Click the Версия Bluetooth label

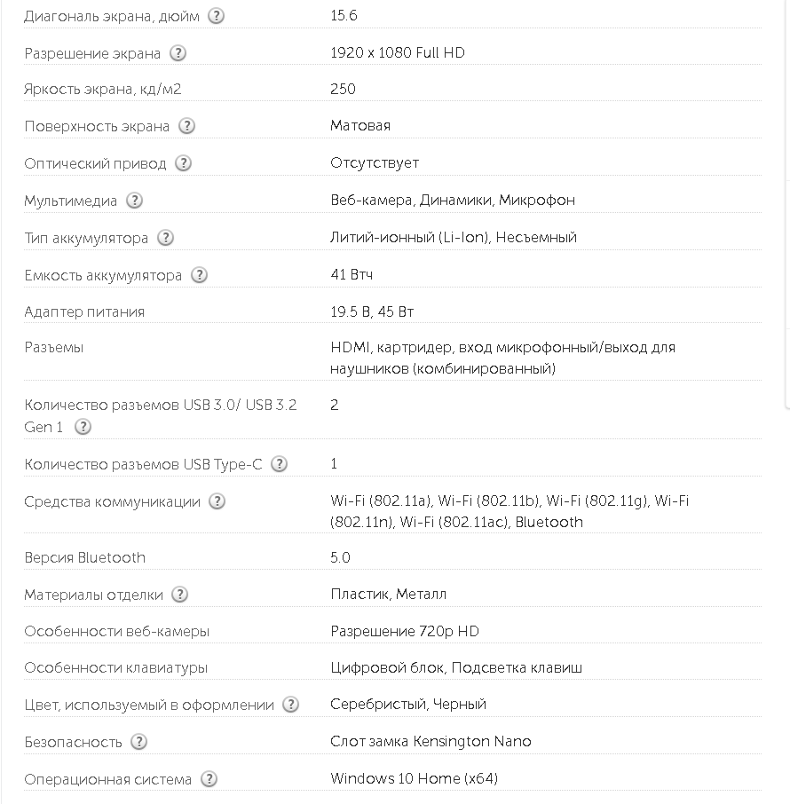[x=85, y=558]
